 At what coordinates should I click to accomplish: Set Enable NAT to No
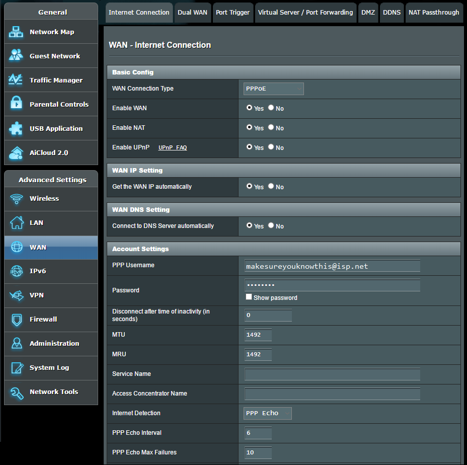click(271, 127)
